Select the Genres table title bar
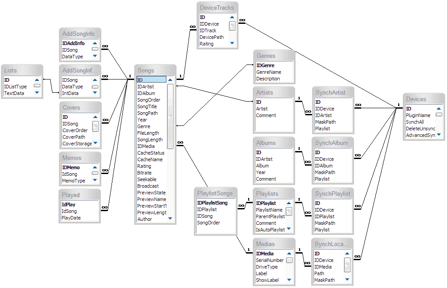The image size is (447, 288). click(x=274, y=56)
